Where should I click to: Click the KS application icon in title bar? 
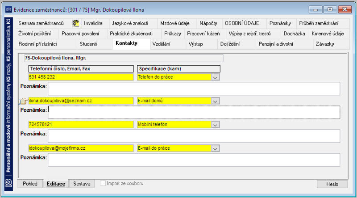pos(8,10)
